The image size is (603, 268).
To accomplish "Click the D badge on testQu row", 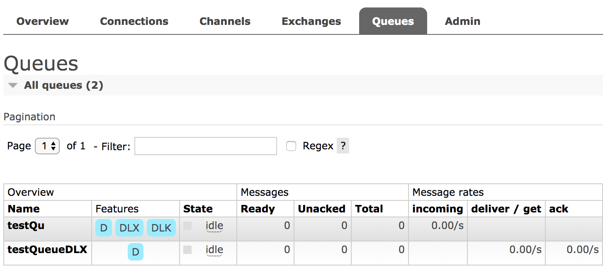I will [104, 228].
